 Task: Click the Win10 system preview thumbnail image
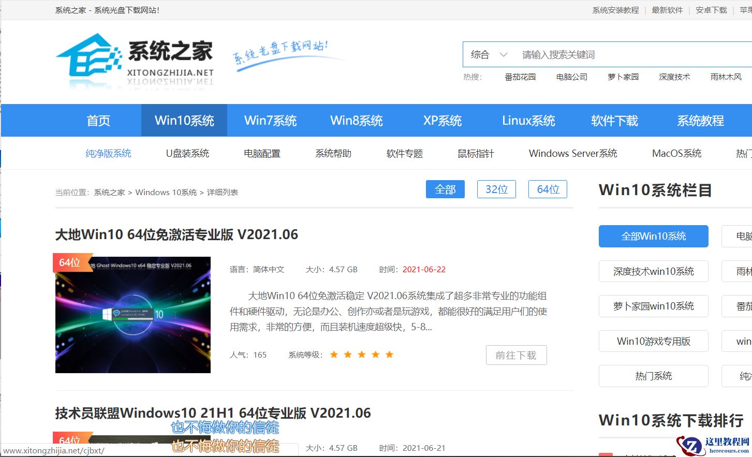pyautogui.click(x=132, y=314)
